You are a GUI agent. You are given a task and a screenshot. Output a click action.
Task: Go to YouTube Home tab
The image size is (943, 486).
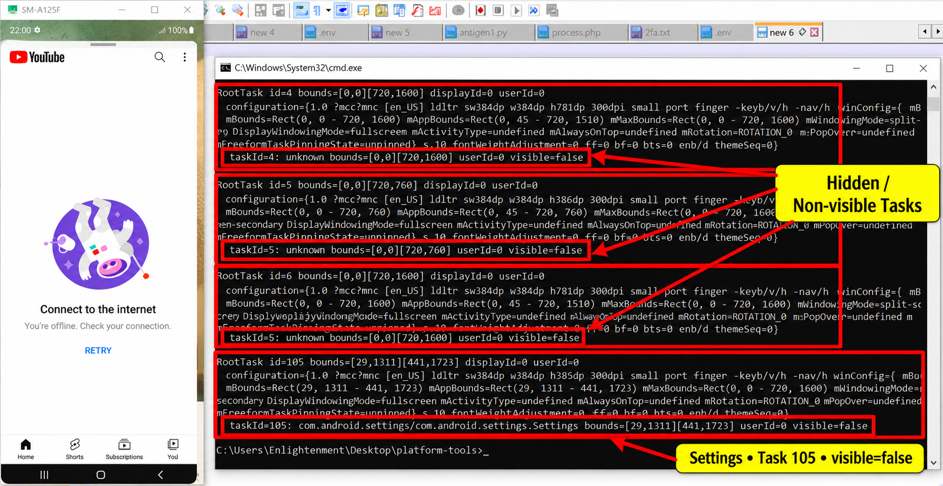[25, 449]
